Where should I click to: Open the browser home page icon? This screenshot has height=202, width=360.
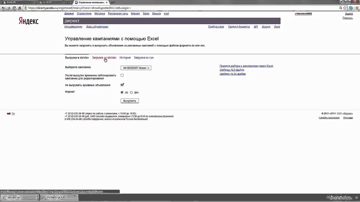click(20, 8)
